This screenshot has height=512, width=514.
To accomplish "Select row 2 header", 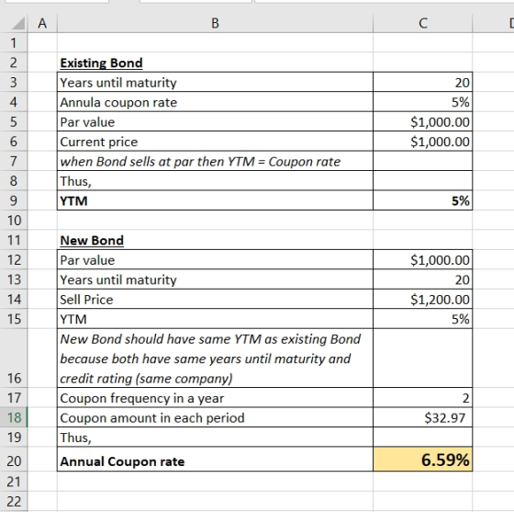I will tap(14, 63).
